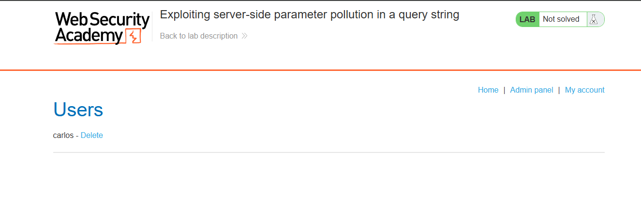Open the Admin panel link
Image resolution: width=641 pixels, height=205 pixels.
[x=531, y=90]
